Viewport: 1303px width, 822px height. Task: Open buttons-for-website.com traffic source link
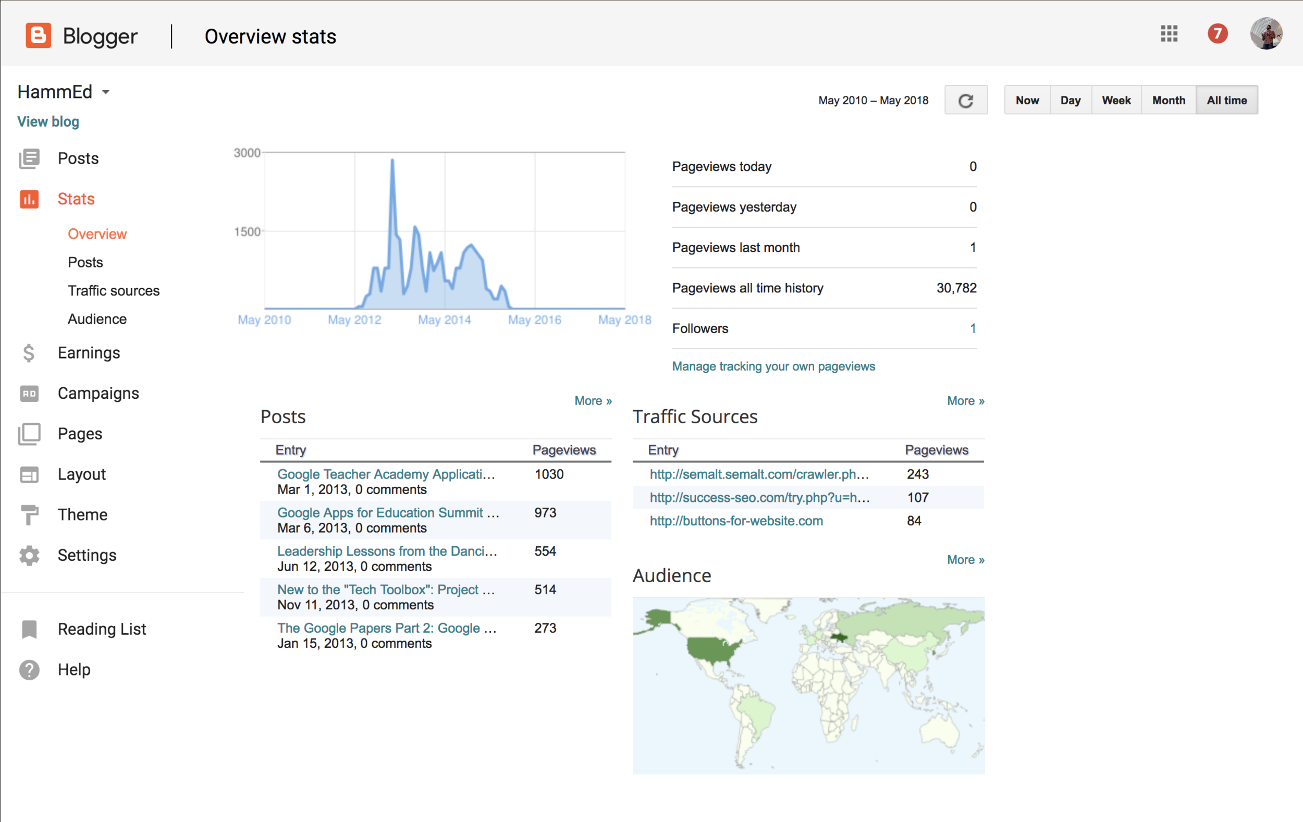coord(736,521)
